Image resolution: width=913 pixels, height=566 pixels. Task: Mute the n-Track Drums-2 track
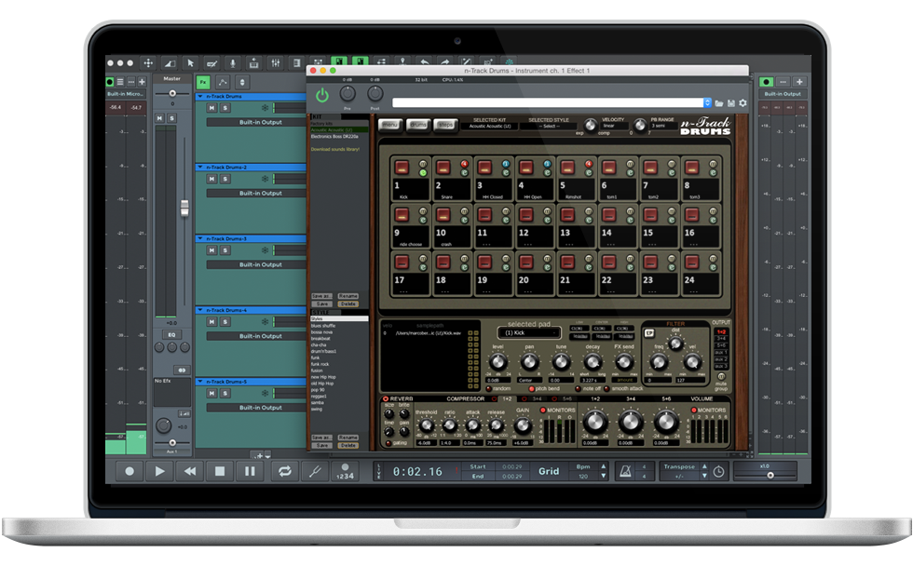click(212, 179)
